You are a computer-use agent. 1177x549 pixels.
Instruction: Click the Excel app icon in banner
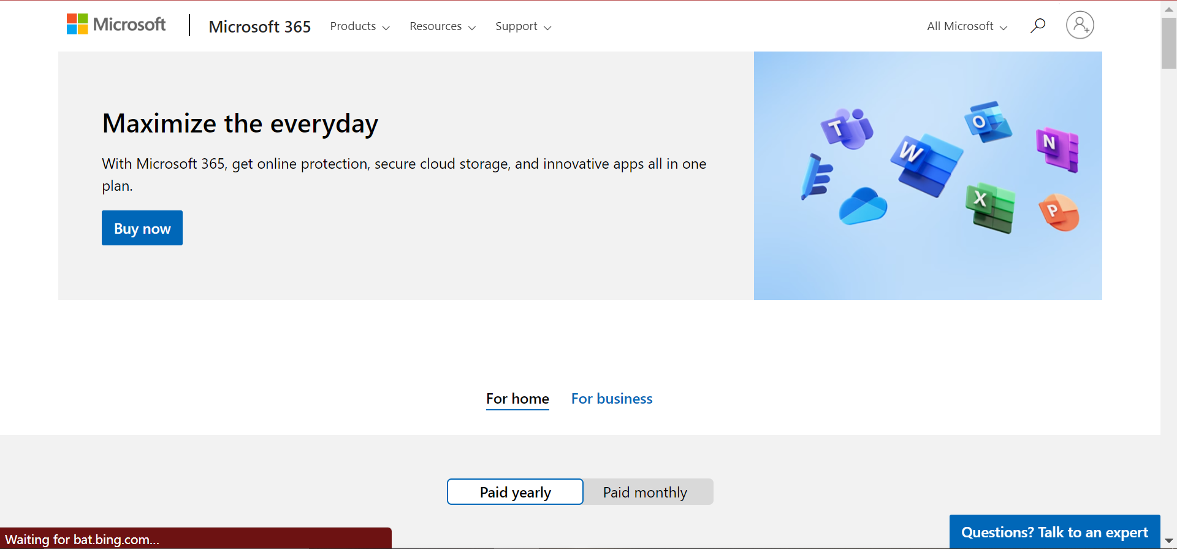pyautogui.click(x=991, y=207)
